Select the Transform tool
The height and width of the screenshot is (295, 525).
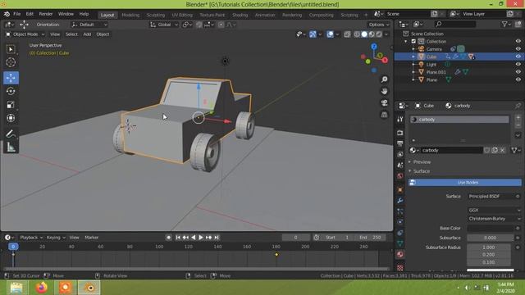[x=11, y=118]
